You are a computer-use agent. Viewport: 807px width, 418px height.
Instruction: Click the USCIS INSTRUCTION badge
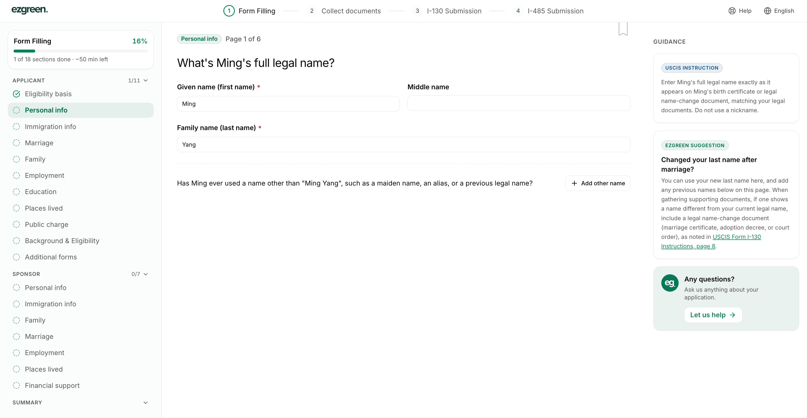691,68
